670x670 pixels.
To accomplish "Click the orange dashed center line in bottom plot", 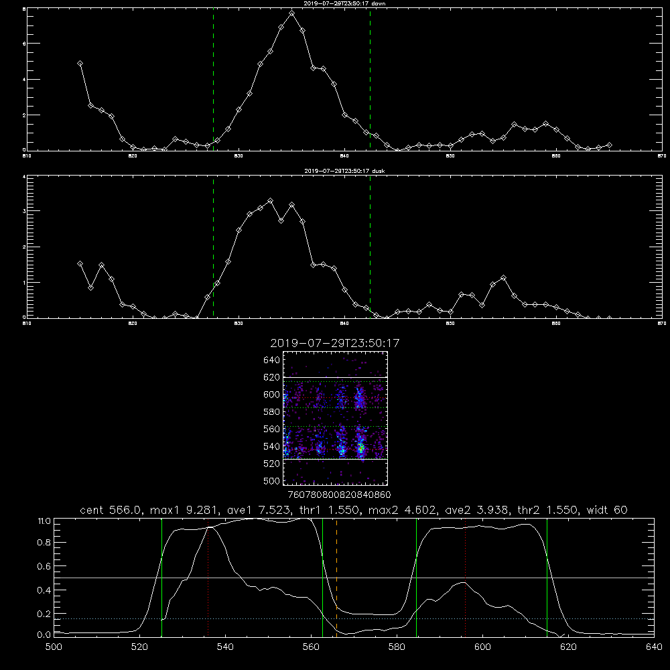I will (x=337, y=577).
